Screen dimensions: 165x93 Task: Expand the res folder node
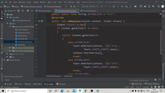tap(7, 57)
